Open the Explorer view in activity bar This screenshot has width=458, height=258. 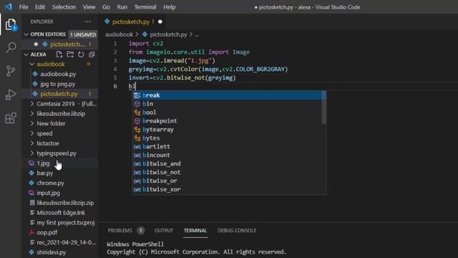point(11,24)
